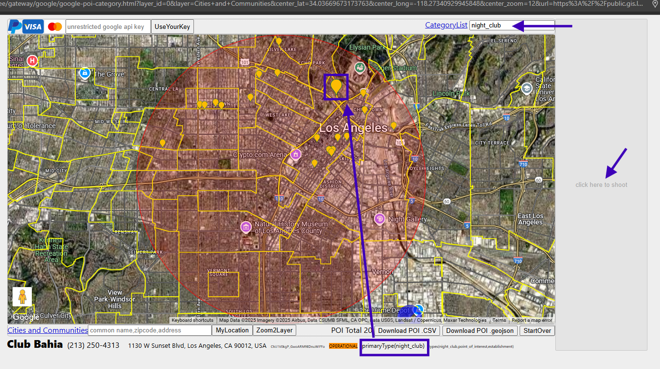Focus the common name, zipcode, address search box
Viewport: 660px width, 369px height.
(150, 330)
